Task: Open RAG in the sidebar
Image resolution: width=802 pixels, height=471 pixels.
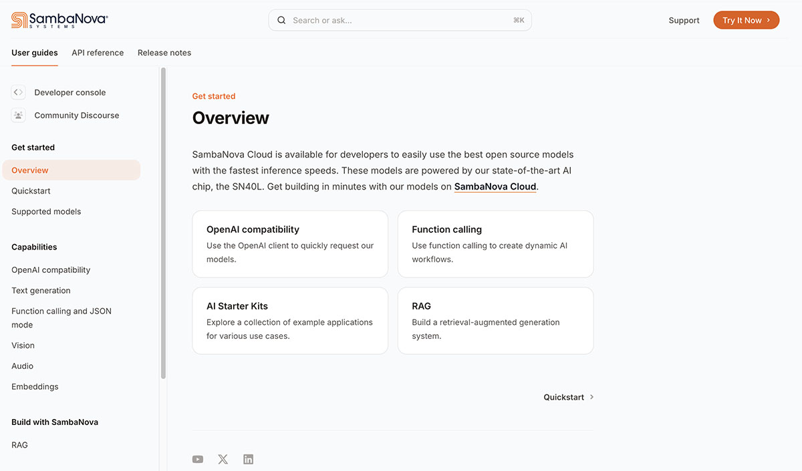Action: click(x=19, y=445)
